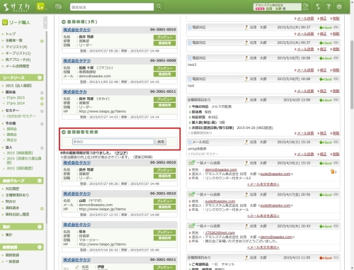Click the logout icon beside user name

pyautogui.click(x=306, y=6)
